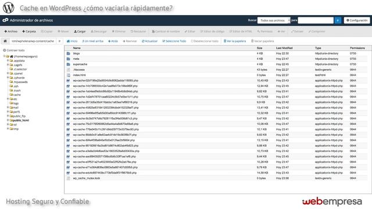This screenshot has height=209, width=372.
Task: Collapse the /home/wpseguro root node
Action: [x=4, y=56]
